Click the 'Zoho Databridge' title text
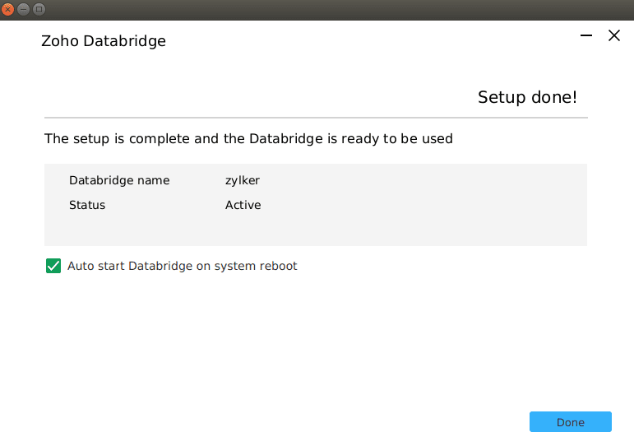The image size is (634, 446). point(104,40)
